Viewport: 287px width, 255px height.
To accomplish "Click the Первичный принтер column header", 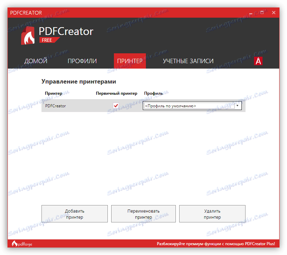I will 117,93.
